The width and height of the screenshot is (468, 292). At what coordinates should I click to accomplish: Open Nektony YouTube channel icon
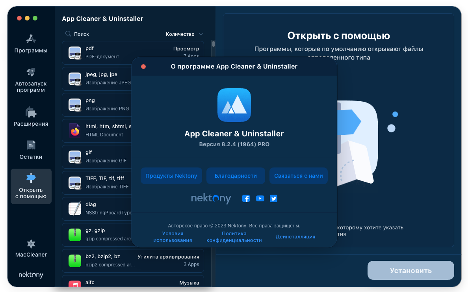[260, 199]
